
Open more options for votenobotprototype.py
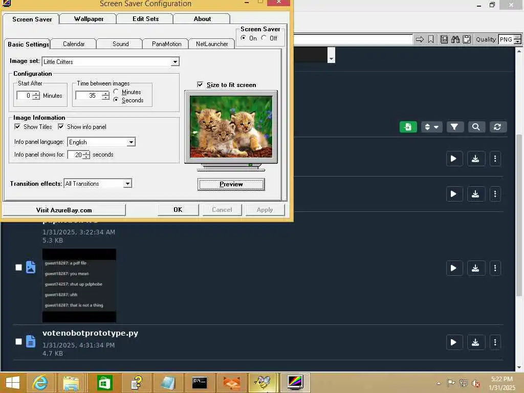pos(495,342)
